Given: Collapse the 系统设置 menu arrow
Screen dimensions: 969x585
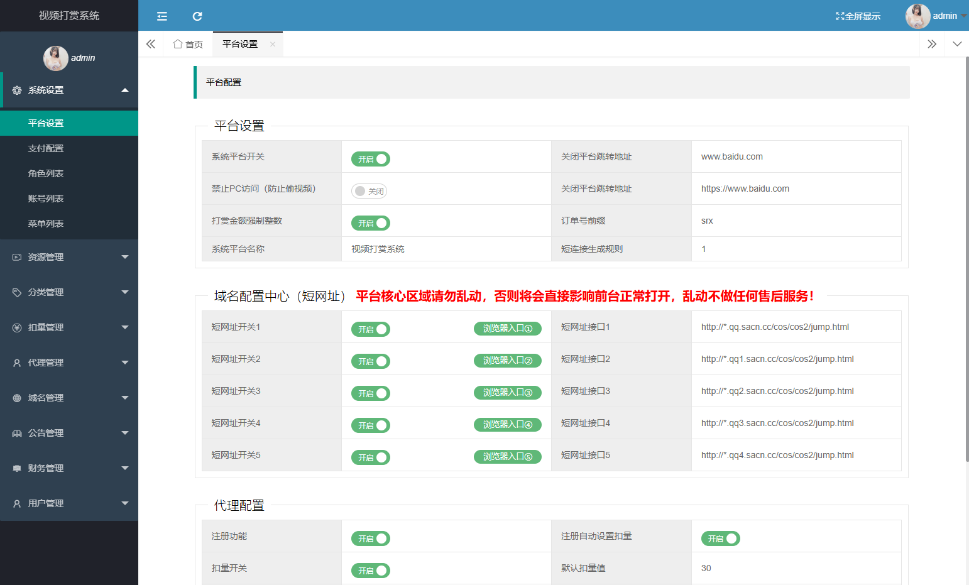Looking at the screenshot, I should [125, 90].
